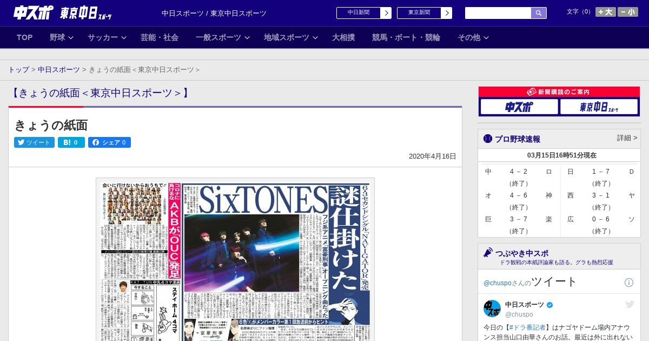Click arrow next to 東京新聞
Image resolution: width=649 pixels, height=341 pixels.
point(447,13)
